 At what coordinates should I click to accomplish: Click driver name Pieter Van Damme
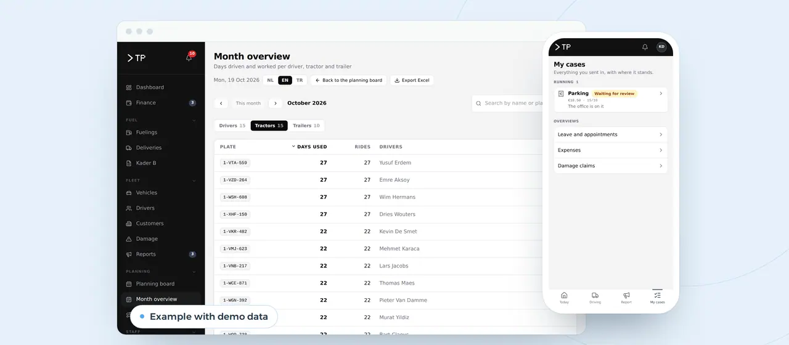[403, 301]
